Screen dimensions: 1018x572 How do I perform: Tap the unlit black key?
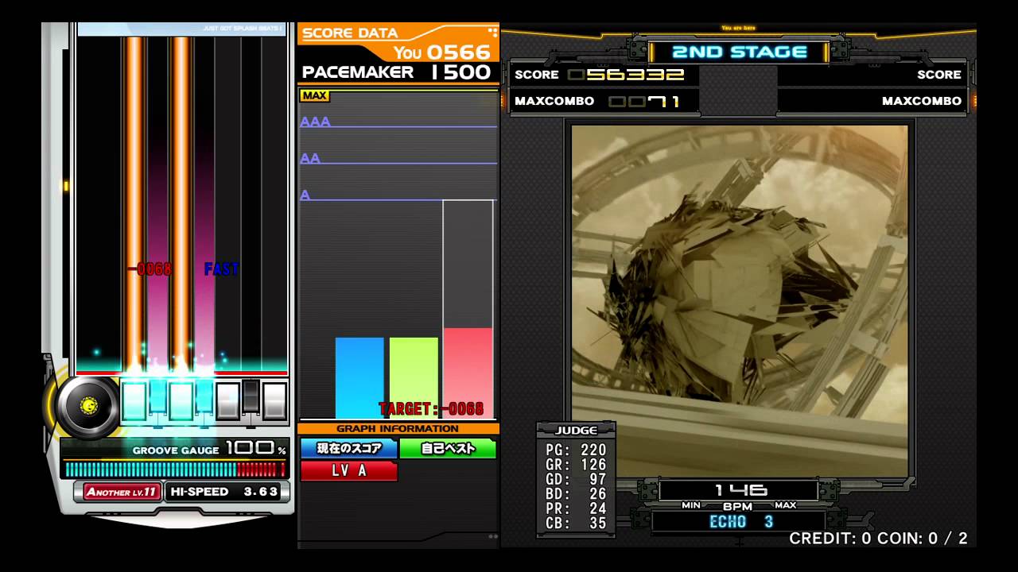(251, 395)
